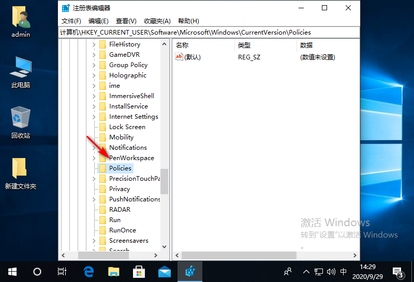Image resolution: width=414 pixels, height=282 pixels.
Task: Open the notification action center
Action: click(397, 272)
